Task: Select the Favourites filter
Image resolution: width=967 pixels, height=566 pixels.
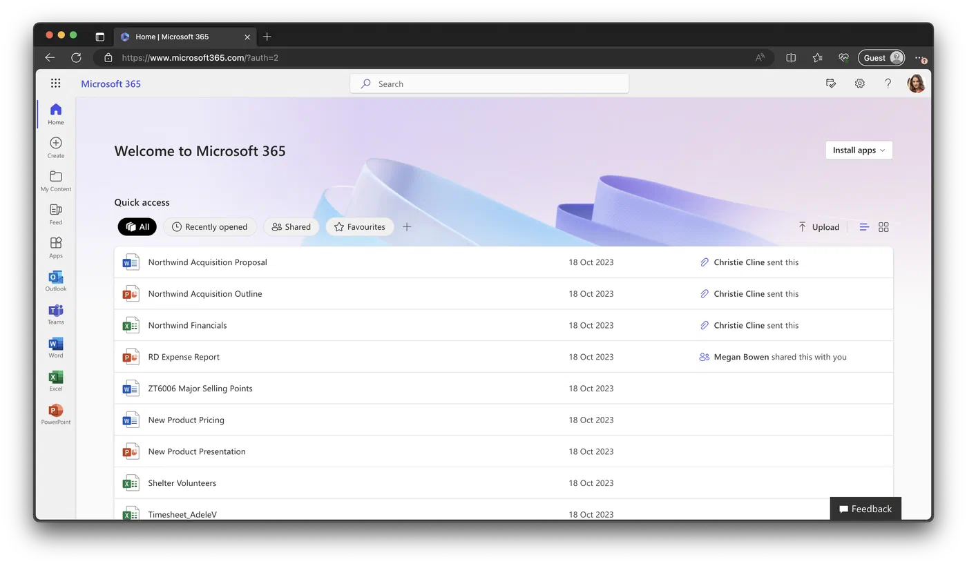Action: coord(359,226)
